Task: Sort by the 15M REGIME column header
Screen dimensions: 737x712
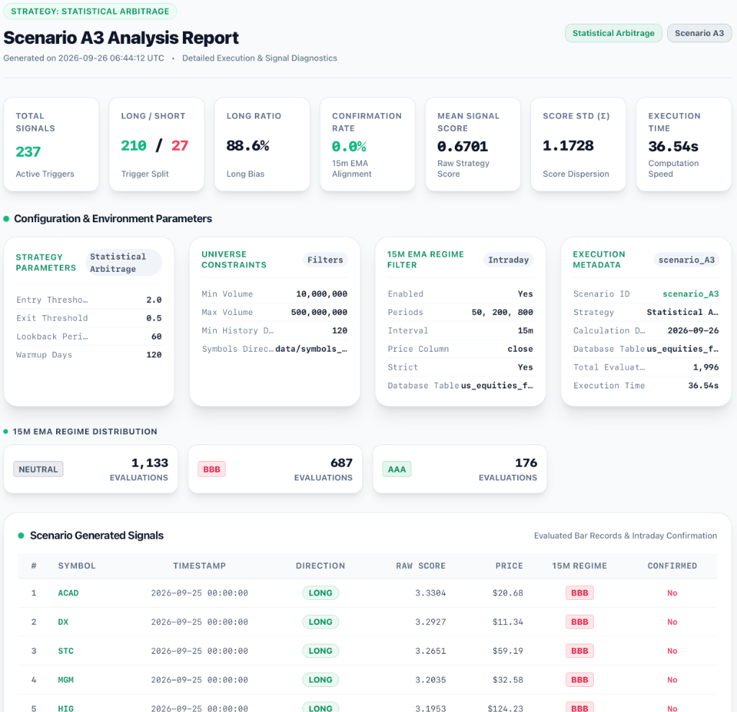Action: pos(579,566)
